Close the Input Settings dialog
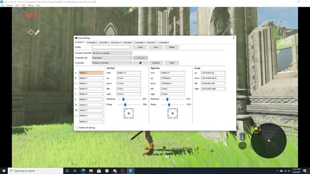310x174 pixels. coord(234,38)
